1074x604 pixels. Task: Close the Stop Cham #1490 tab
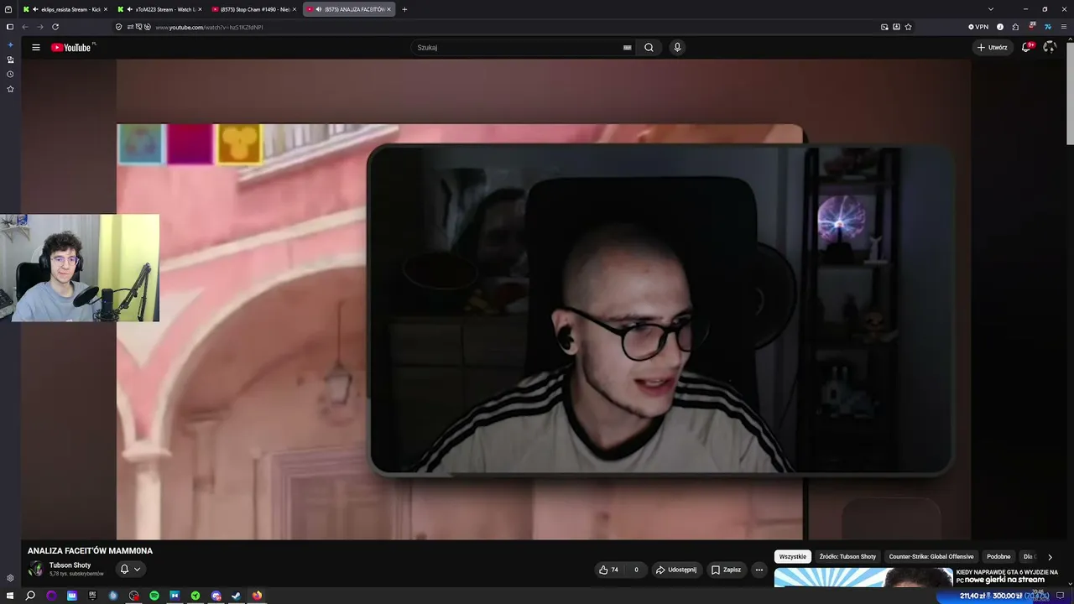(295, 9)
